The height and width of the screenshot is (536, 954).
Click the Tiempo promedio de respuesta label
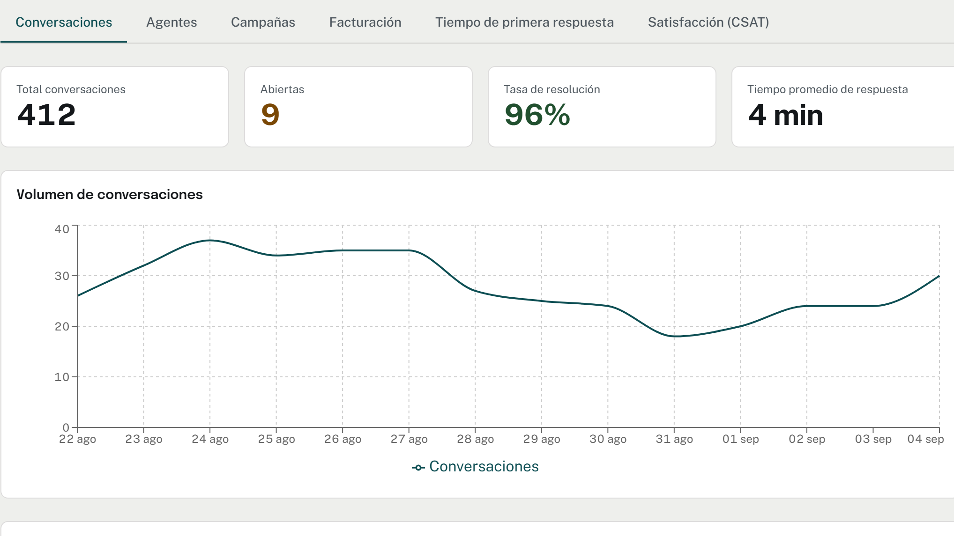(x=827, y=89)
